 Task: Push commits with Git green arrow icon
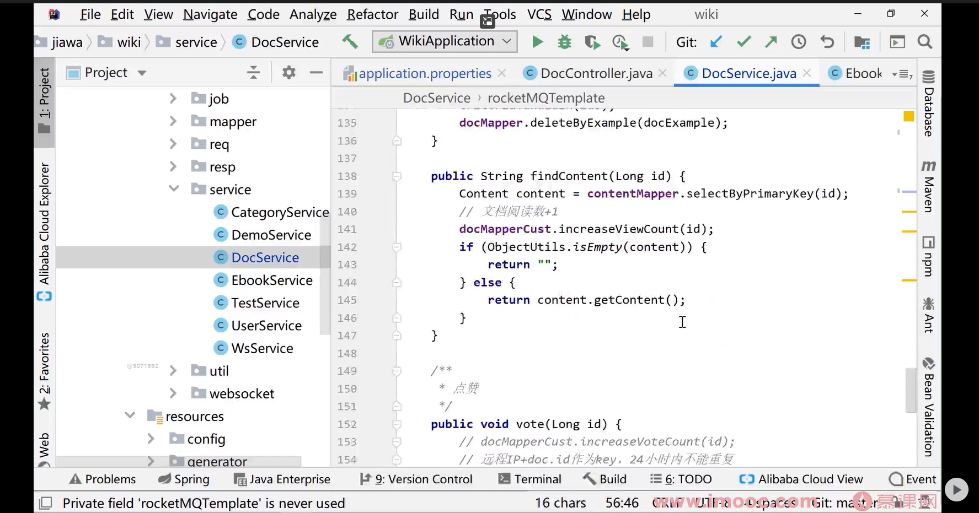coord(771,42)
